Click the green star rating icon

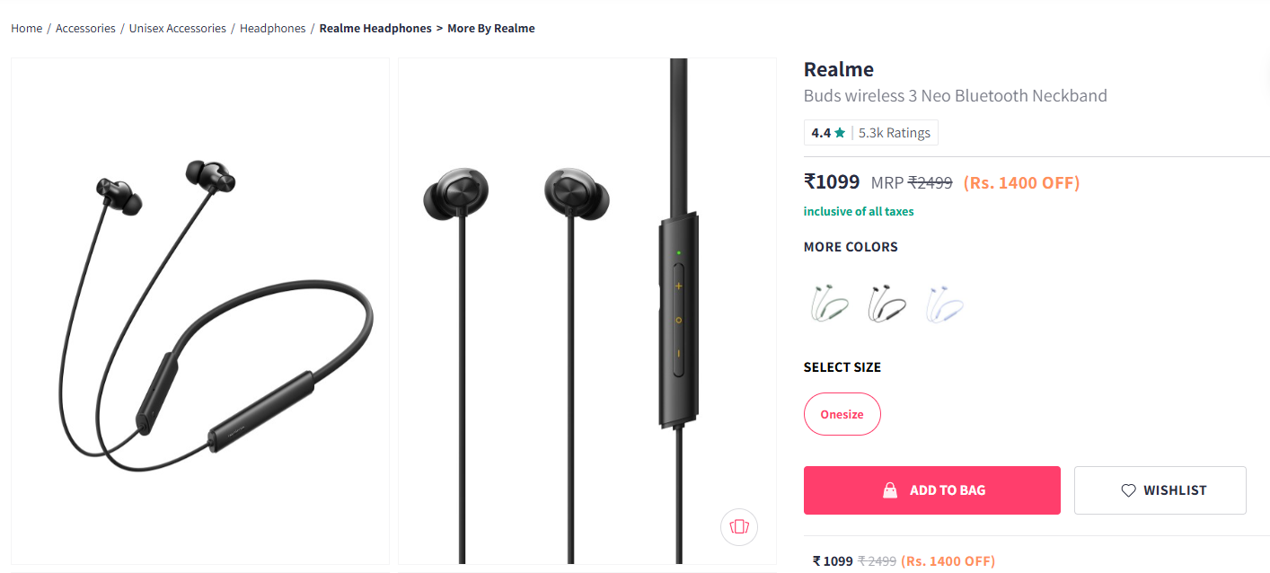point(840,133)
